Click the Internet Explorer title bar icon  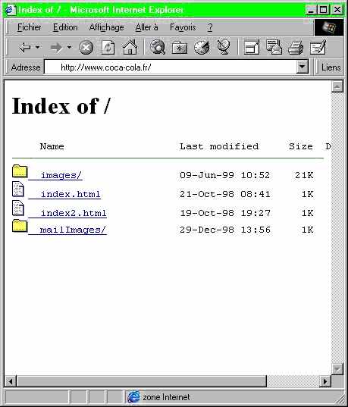(x=11, y=10)
